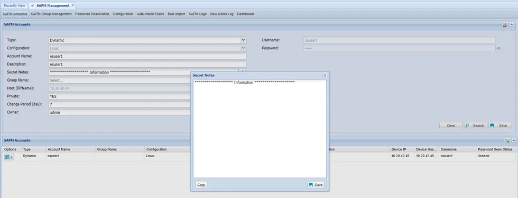518x198 pixels.
Task: Click the Options column header
Action: [x=12, y=149]
